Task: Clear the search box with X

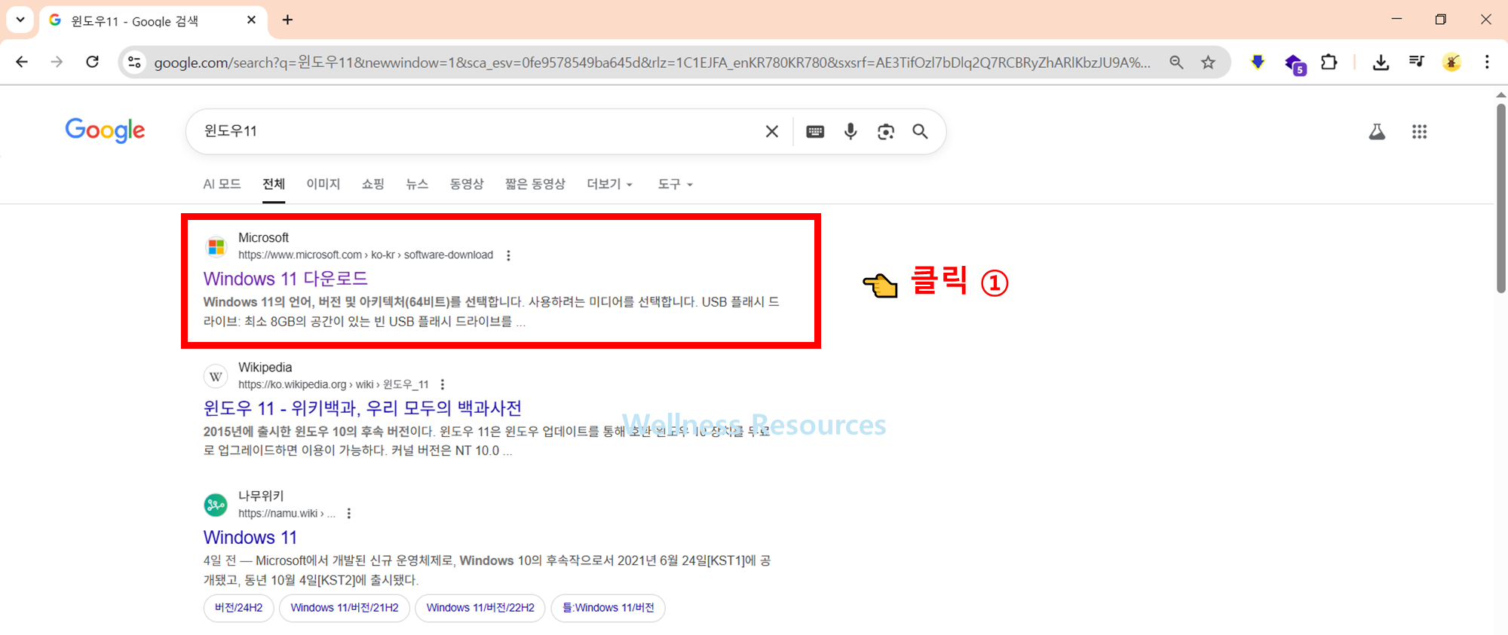Action: click(772, 131)
